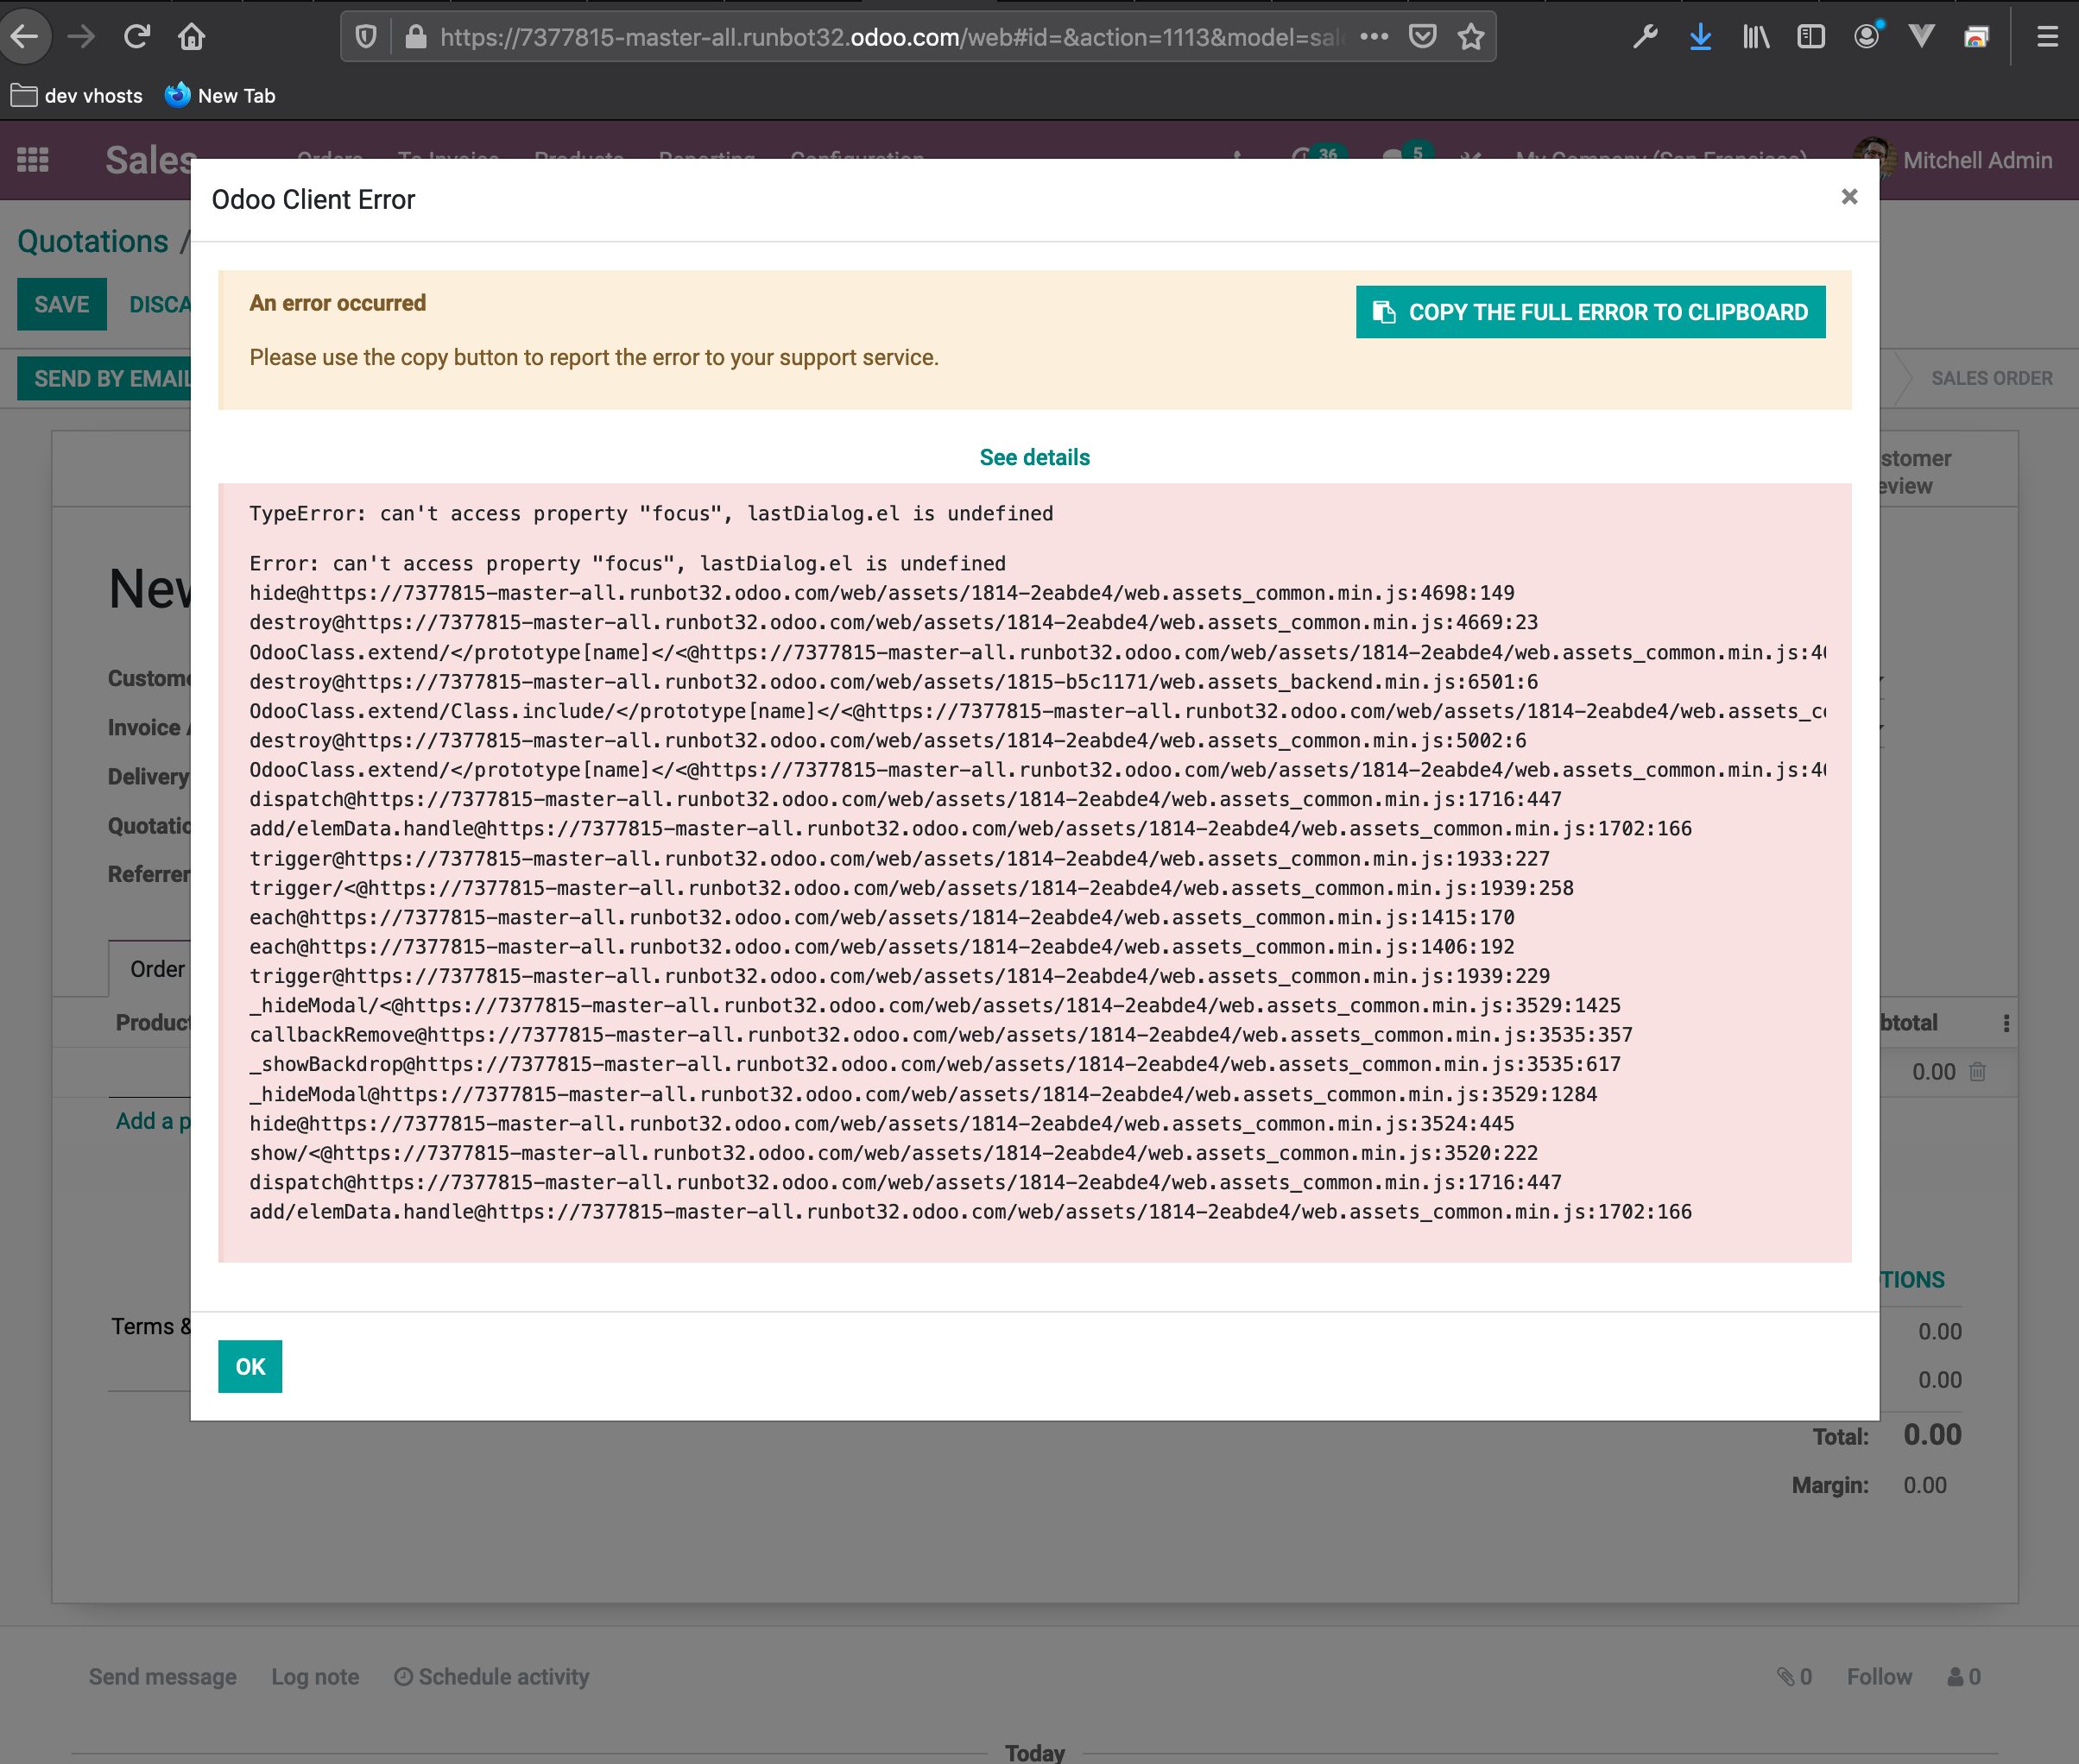
Task: Open the page actions ellipsis menu
Action: point(1375,37)
